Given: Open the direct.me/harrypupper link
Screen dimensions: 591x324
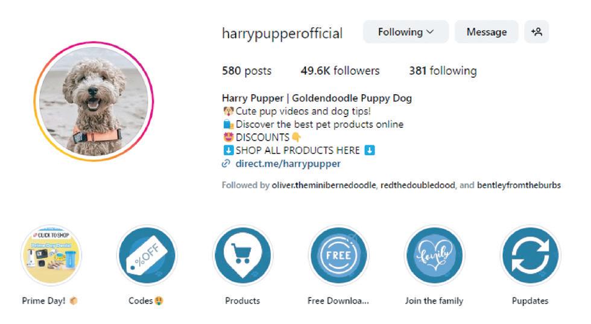Looking at the screenshot, I should tap(288, 164).
